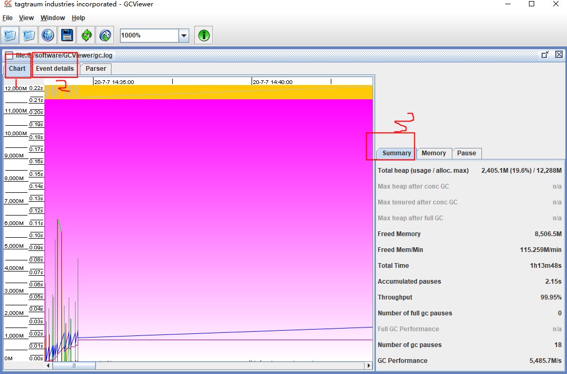The width and height of the screenshot is (567, 374).
Task: Toggle the watch file clock icon
Action: [x=105, y=35]
